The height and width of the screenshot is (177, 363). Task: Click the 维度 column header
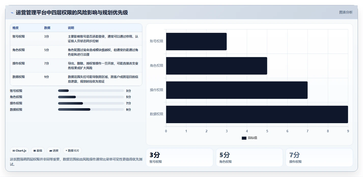16,28
